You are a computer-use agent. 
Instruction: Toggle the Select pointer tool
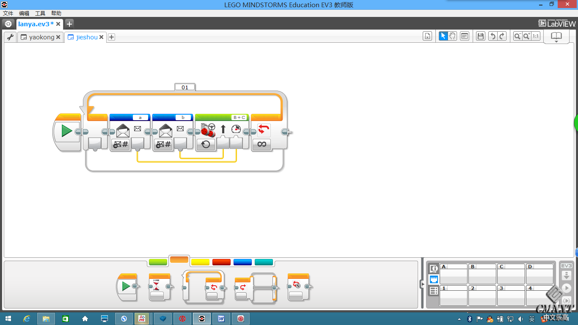coord(443,36)
